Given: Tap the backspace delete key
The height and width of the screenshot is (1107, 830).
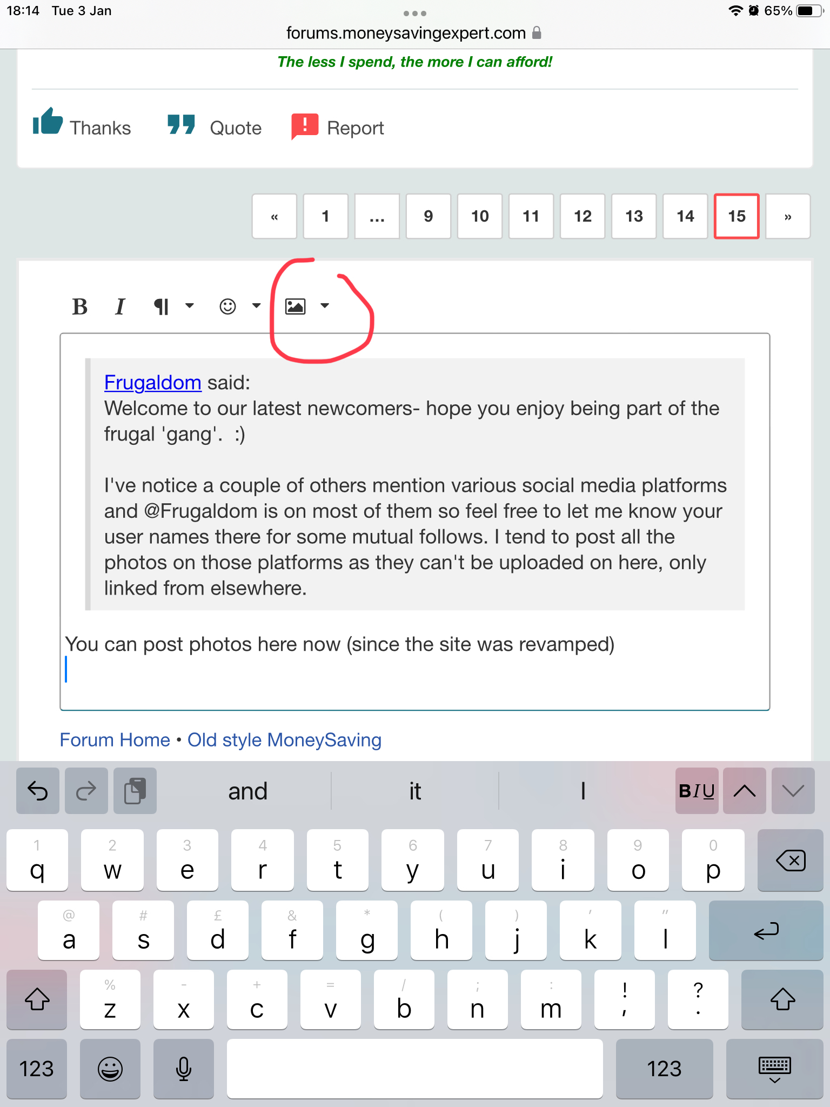Looking at the screenshot, I should [791, 860].
